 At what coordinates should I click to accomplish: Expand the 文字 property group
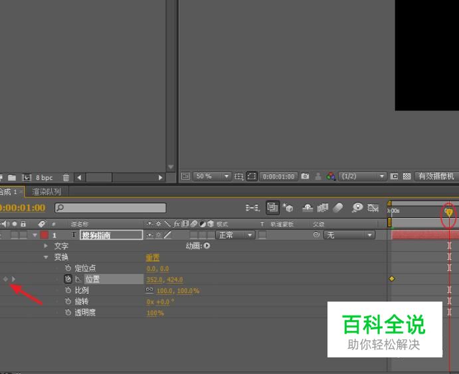click(46, 246)
